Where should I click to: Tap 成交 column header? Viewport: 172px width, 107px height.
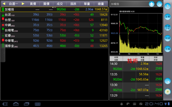[60, 4]
